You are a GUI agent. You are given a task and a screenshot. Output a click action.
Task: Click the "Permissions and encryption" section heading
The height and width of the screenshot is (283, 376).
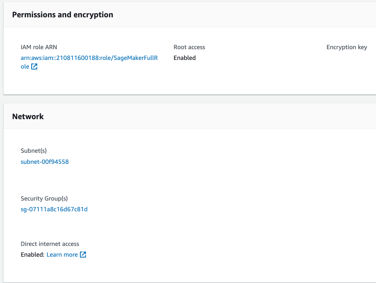point(63,15)
